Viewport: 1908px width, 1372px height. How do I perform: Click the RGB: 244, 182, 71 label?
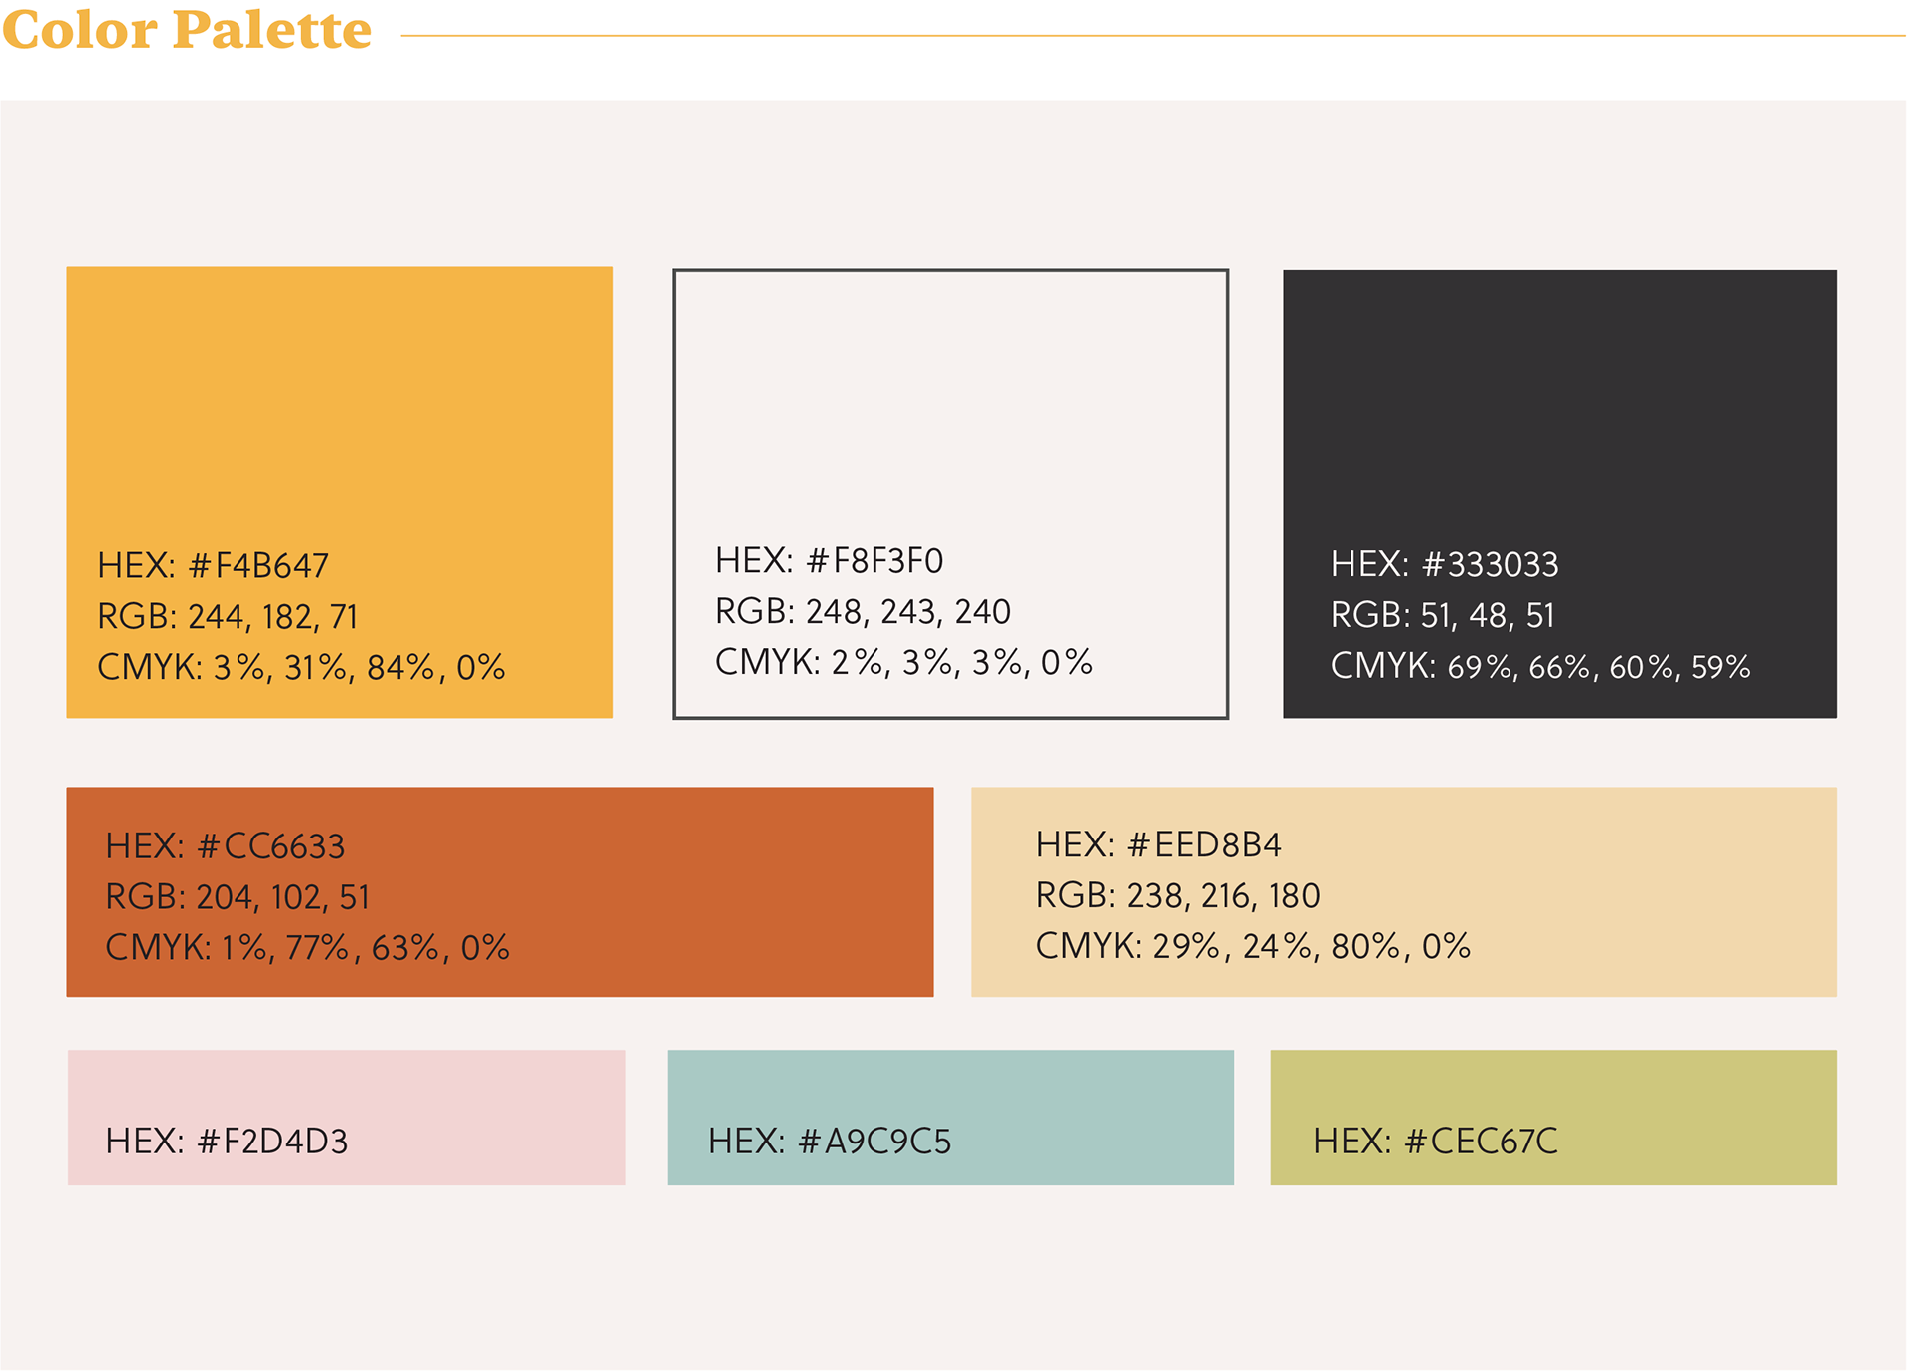[x=228, y=617]
